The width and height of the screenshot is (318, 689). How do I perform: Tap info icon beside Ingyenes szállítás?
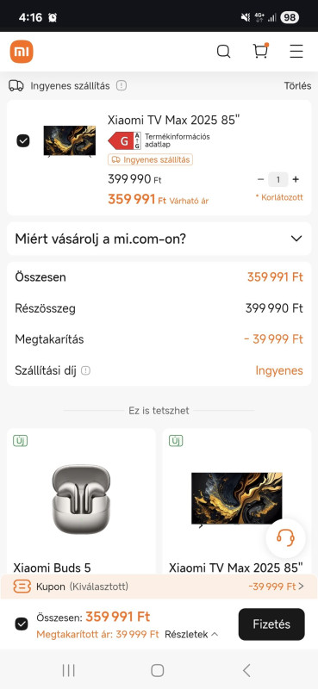(x=122, y=85)
